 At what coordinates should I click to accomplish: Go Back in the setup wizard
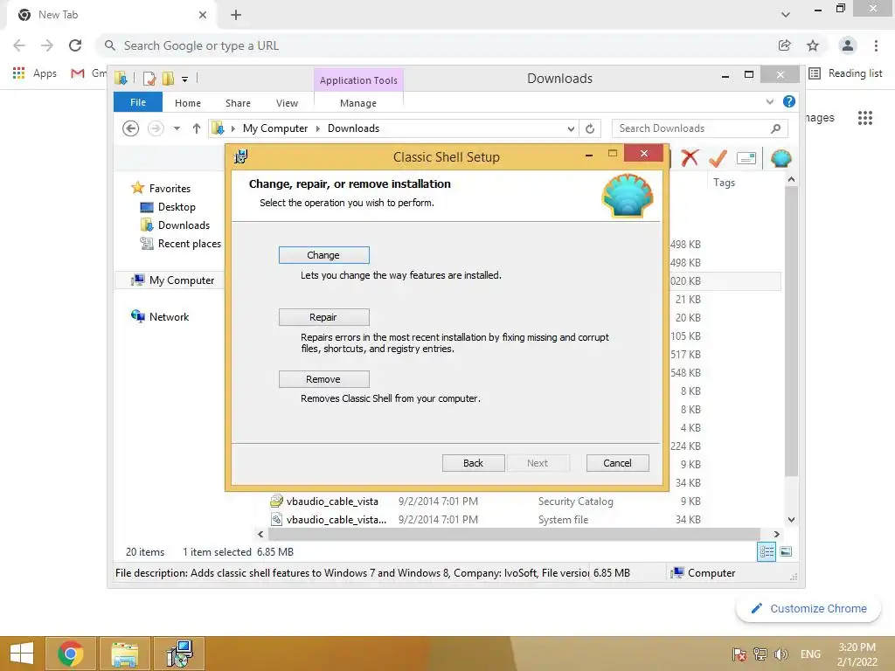(x=473, y=463)
